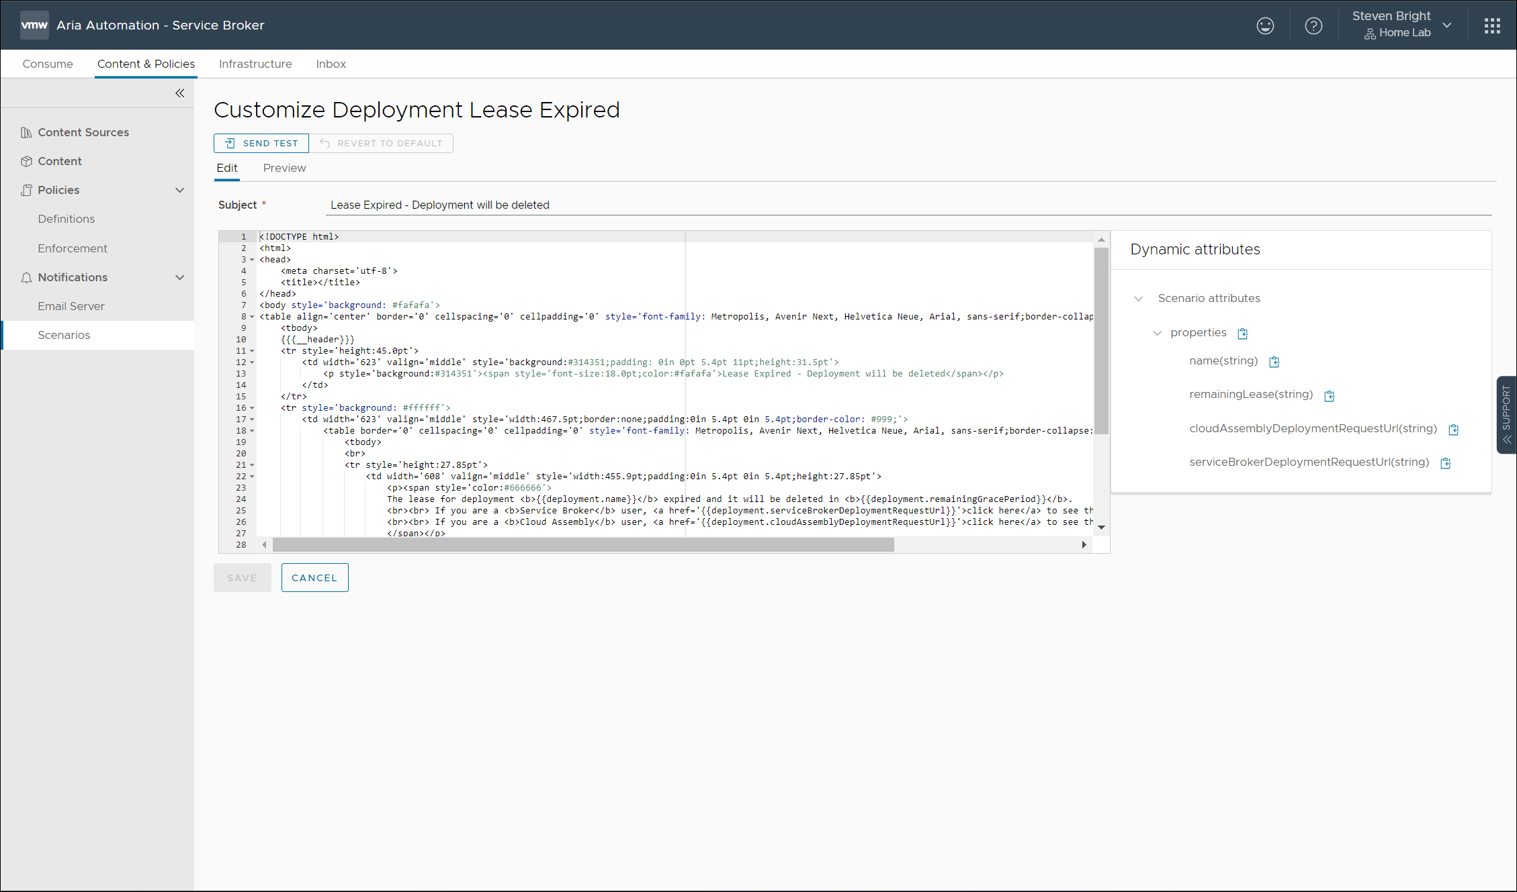Open the Infrastructure top tab
Screen dimensions: 1517x892
point(255,64)
